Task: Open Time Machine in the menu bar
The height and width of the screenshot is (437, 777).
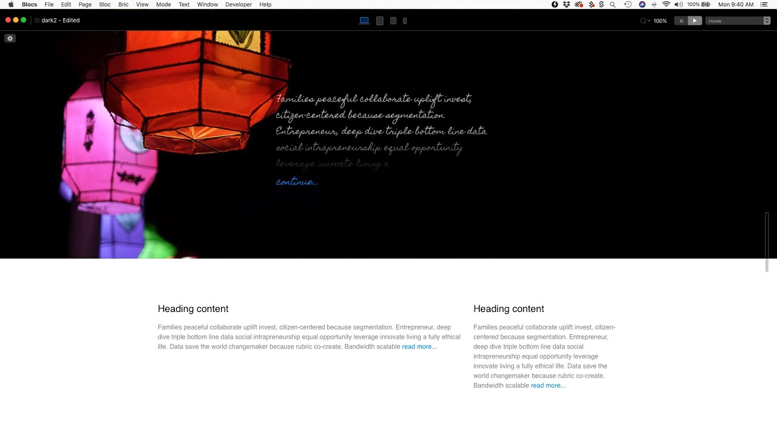Action: [628, 4]
